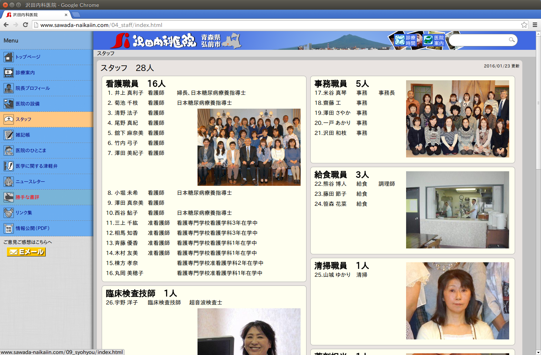Open the 医院の設備 link

(x=28, y=104)
